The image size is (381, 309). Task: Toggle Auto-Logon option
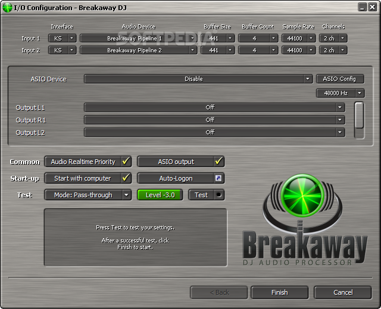pos(181,178)
